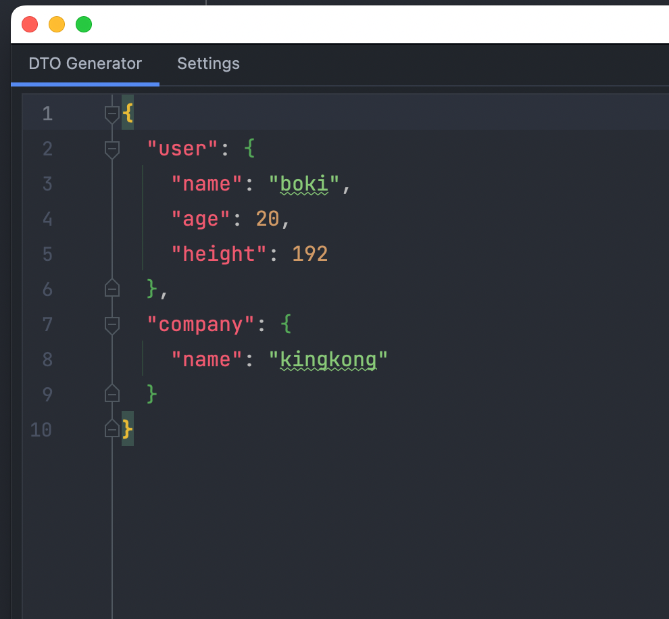The width and height of the screenshot is (669, 619).
Task: Click line number 5 in the gutter
Action: [47, 254]
